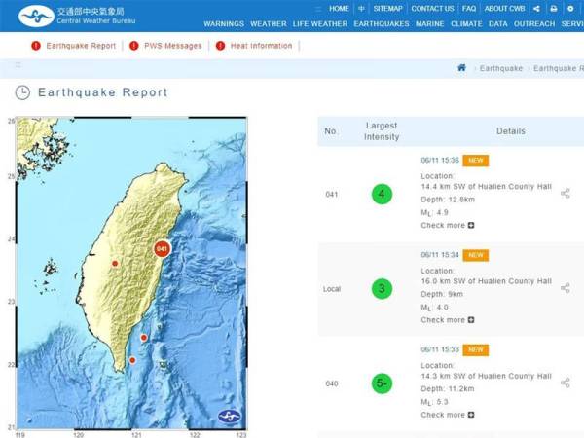Select the 041 epicenter marker on map
The height and width of the screenshot is (438, 584).
tap(162, 249)
